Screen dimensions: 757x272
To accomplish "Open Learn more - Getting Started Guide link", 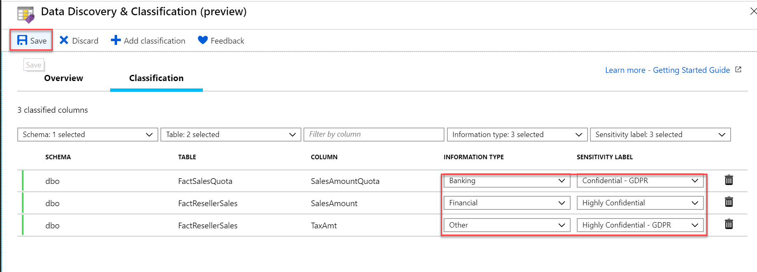I will click(x=667, y=70).
